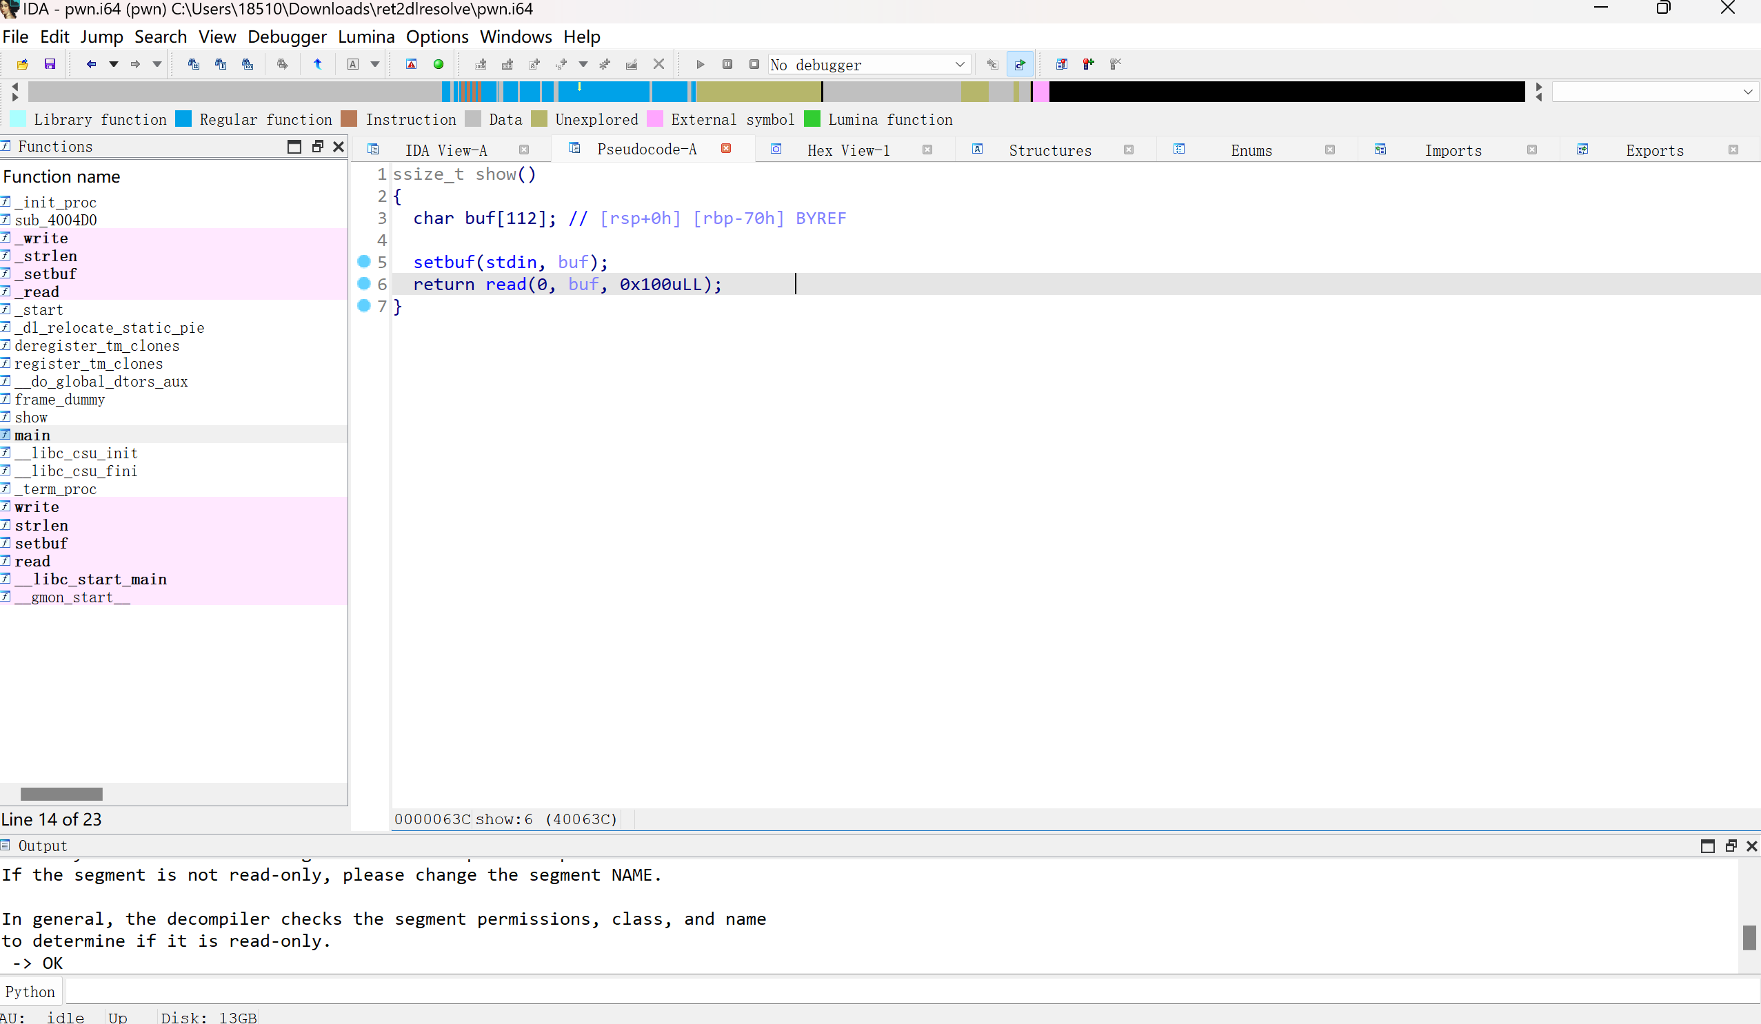Switch to the Exports tab

click(1654, 150)
